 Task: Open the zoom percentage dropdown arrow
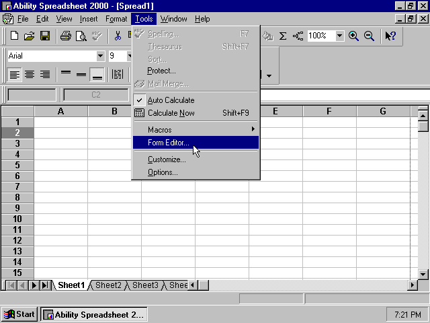click(339, 36)
